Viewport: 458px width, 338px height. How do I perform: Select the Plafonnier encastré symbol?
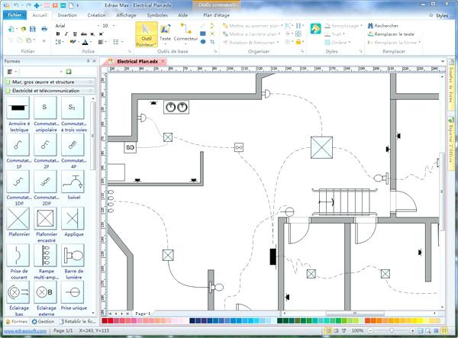(x=45, y=218)
